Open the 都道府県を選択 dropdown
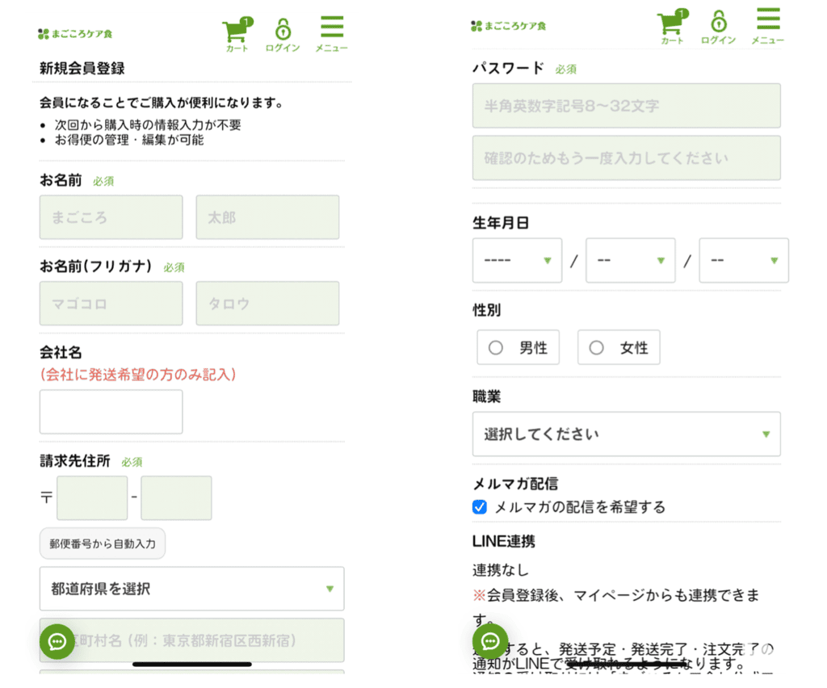827x688 pixels. [x=191, y=589]
